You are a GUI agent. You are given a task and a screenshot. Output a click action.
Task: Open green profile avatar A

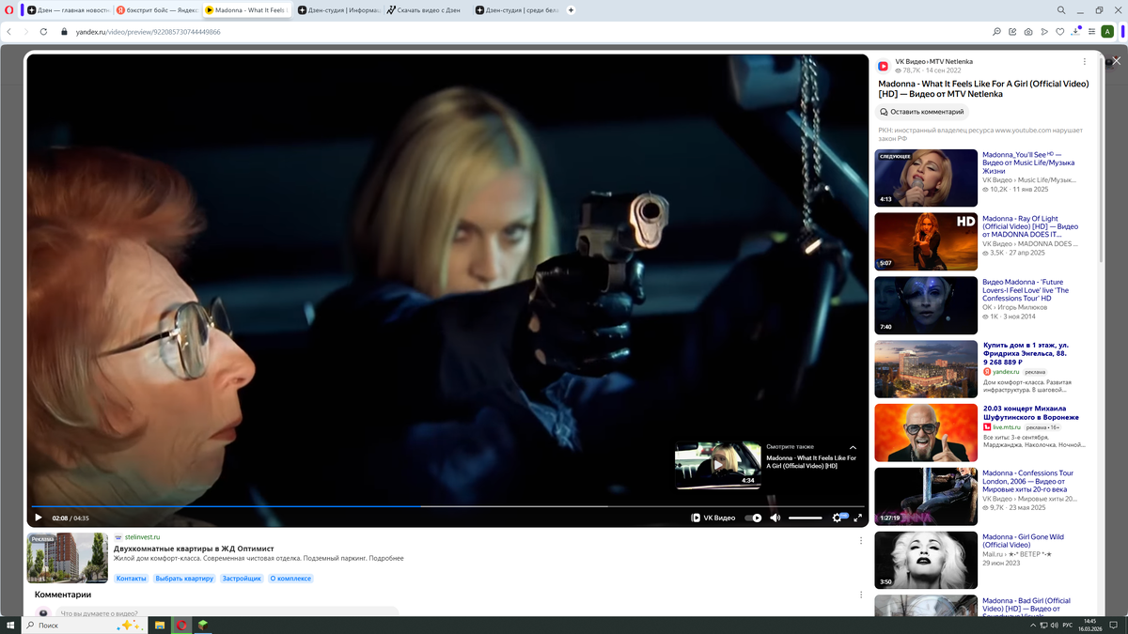1108,31
